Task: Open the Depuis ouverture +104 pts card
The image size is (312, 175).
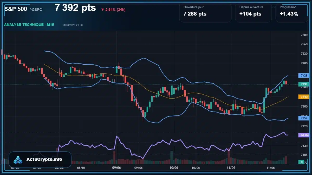Action: [x=253, y=13]
